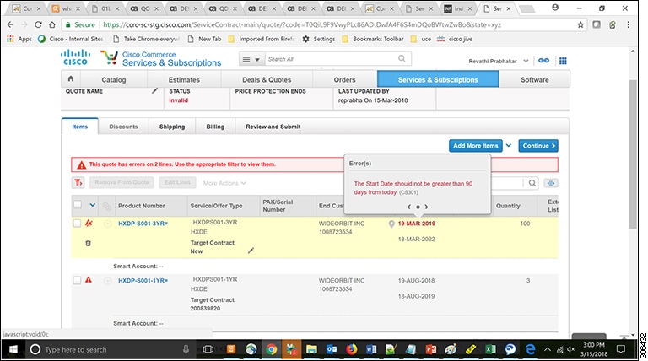This screenshot has width=648, height=361.
Task: Open Revathi Prabhakar user menu
Action: [498, 61]
